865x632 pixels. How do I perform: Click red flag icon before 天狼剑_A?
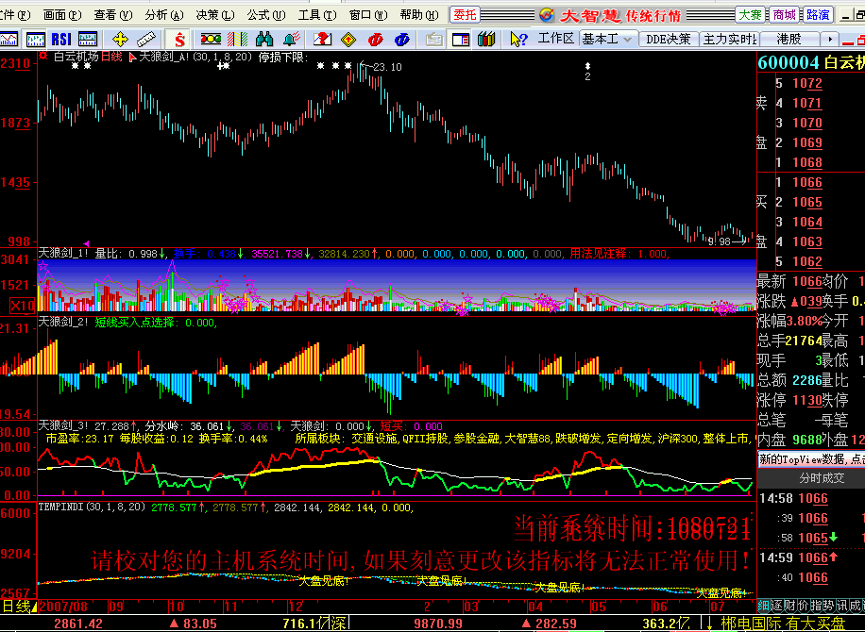(x=132, y=57)
